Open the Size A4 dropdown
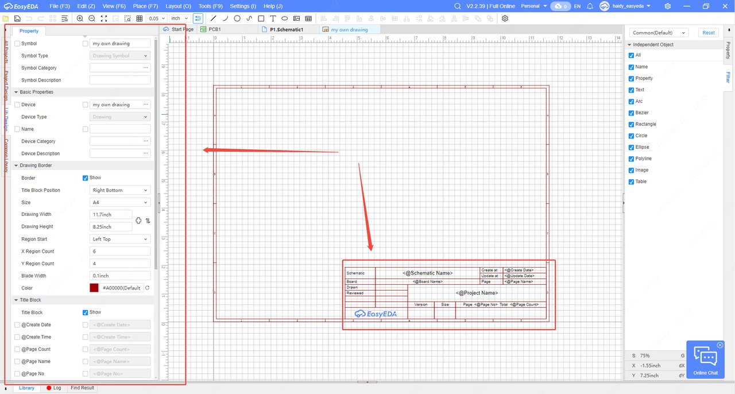The height and width of the screenshot is (394, 735). (120, 202)
